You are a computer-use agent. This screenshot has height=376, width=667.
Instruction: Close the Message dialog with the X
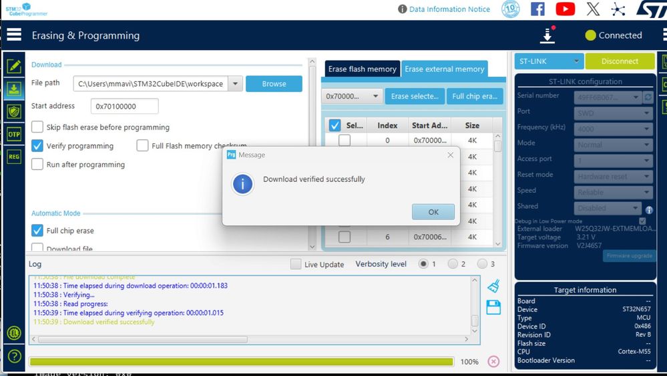click(x=451, y=155)
